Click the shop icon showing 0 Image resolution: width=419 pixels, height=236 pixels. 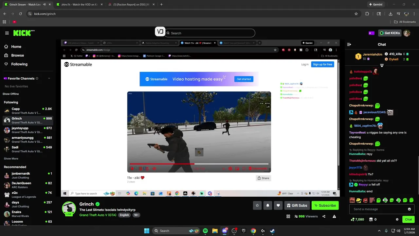pyautogui.click(x=373, y=220)
